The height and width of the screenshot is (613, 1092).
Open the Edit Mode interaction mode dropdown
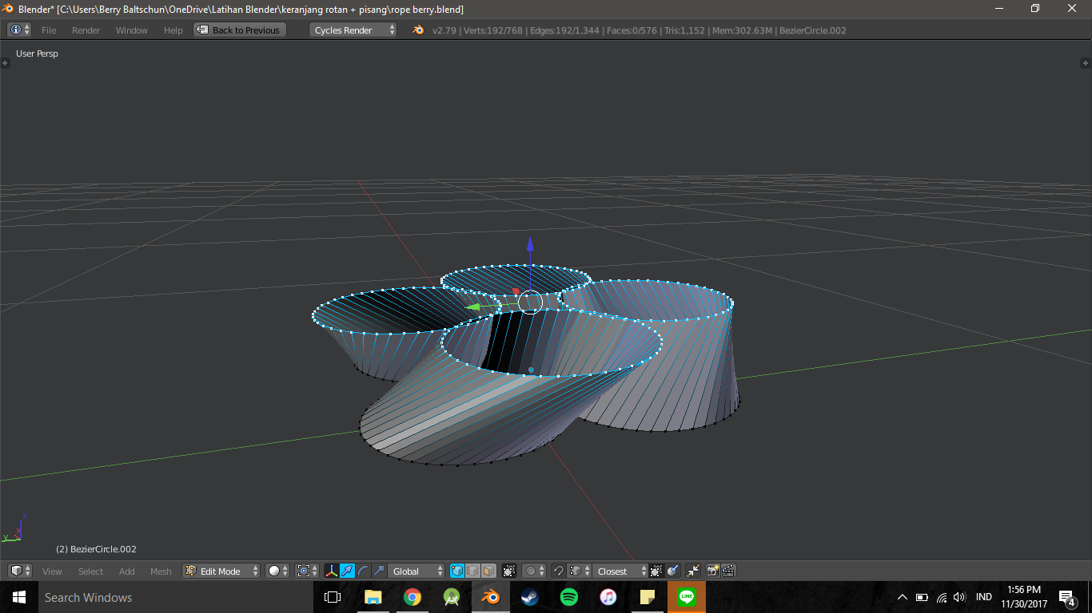point(221,571)
